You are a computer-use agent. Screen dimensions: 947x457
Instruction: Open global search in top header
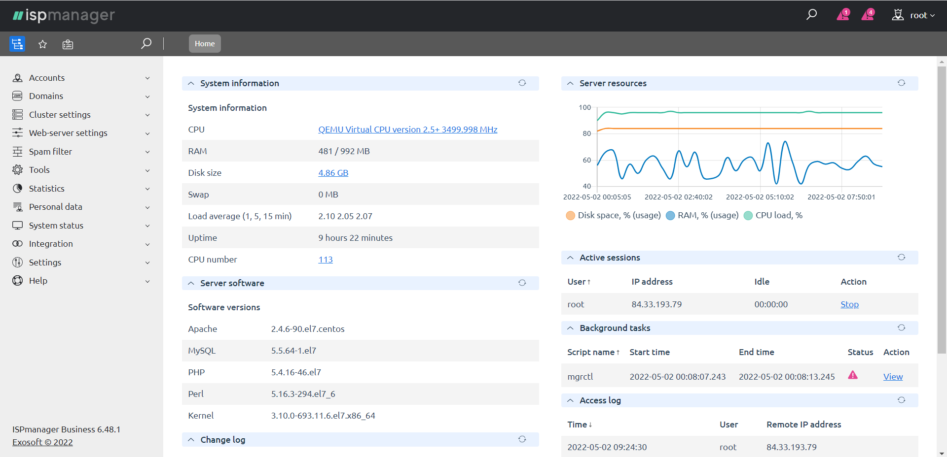pos(811,15)
